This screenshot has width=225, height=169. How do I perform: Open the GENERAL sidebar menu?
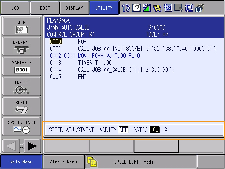(x=22, y=46)
